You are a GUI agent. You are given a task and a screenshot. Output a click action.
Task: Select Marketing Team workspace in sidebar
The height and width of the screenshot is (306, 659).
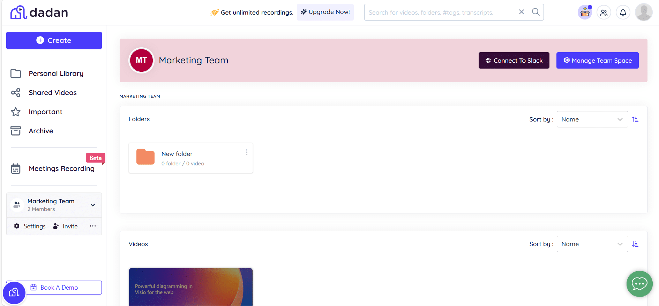pyautogui.click(x=54, y=205)
